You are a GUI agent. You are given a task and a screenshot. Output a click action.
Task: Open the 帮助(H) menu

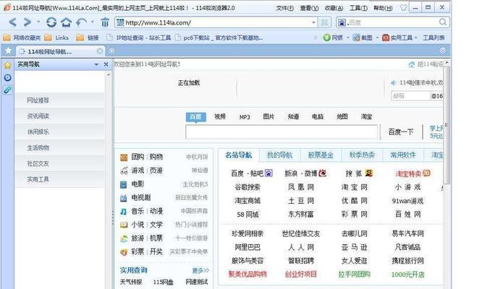pyautogui.click(x=383, y=8)
